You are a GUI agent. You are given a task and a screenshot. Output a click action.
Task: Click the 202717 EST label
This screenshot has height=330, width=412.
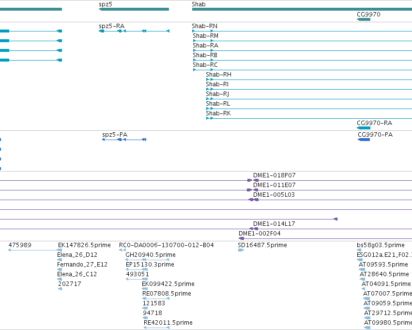click(70, 284)
